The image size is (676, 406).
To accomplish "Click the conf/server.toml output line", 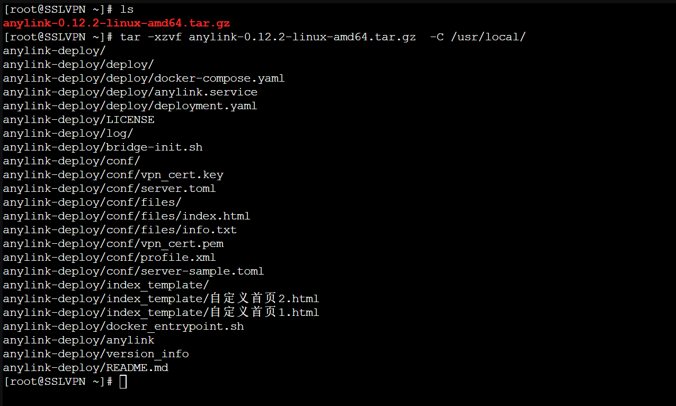I will coord(109,189).
